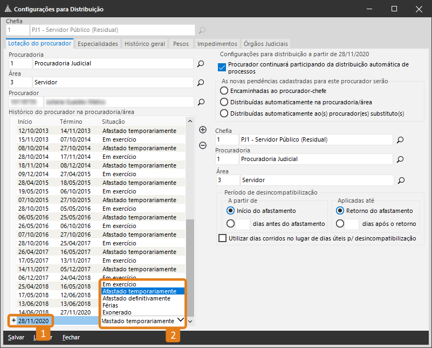Click search icon beside left Procuradoria Judicial field
The image size is (432, 348).
201,64
